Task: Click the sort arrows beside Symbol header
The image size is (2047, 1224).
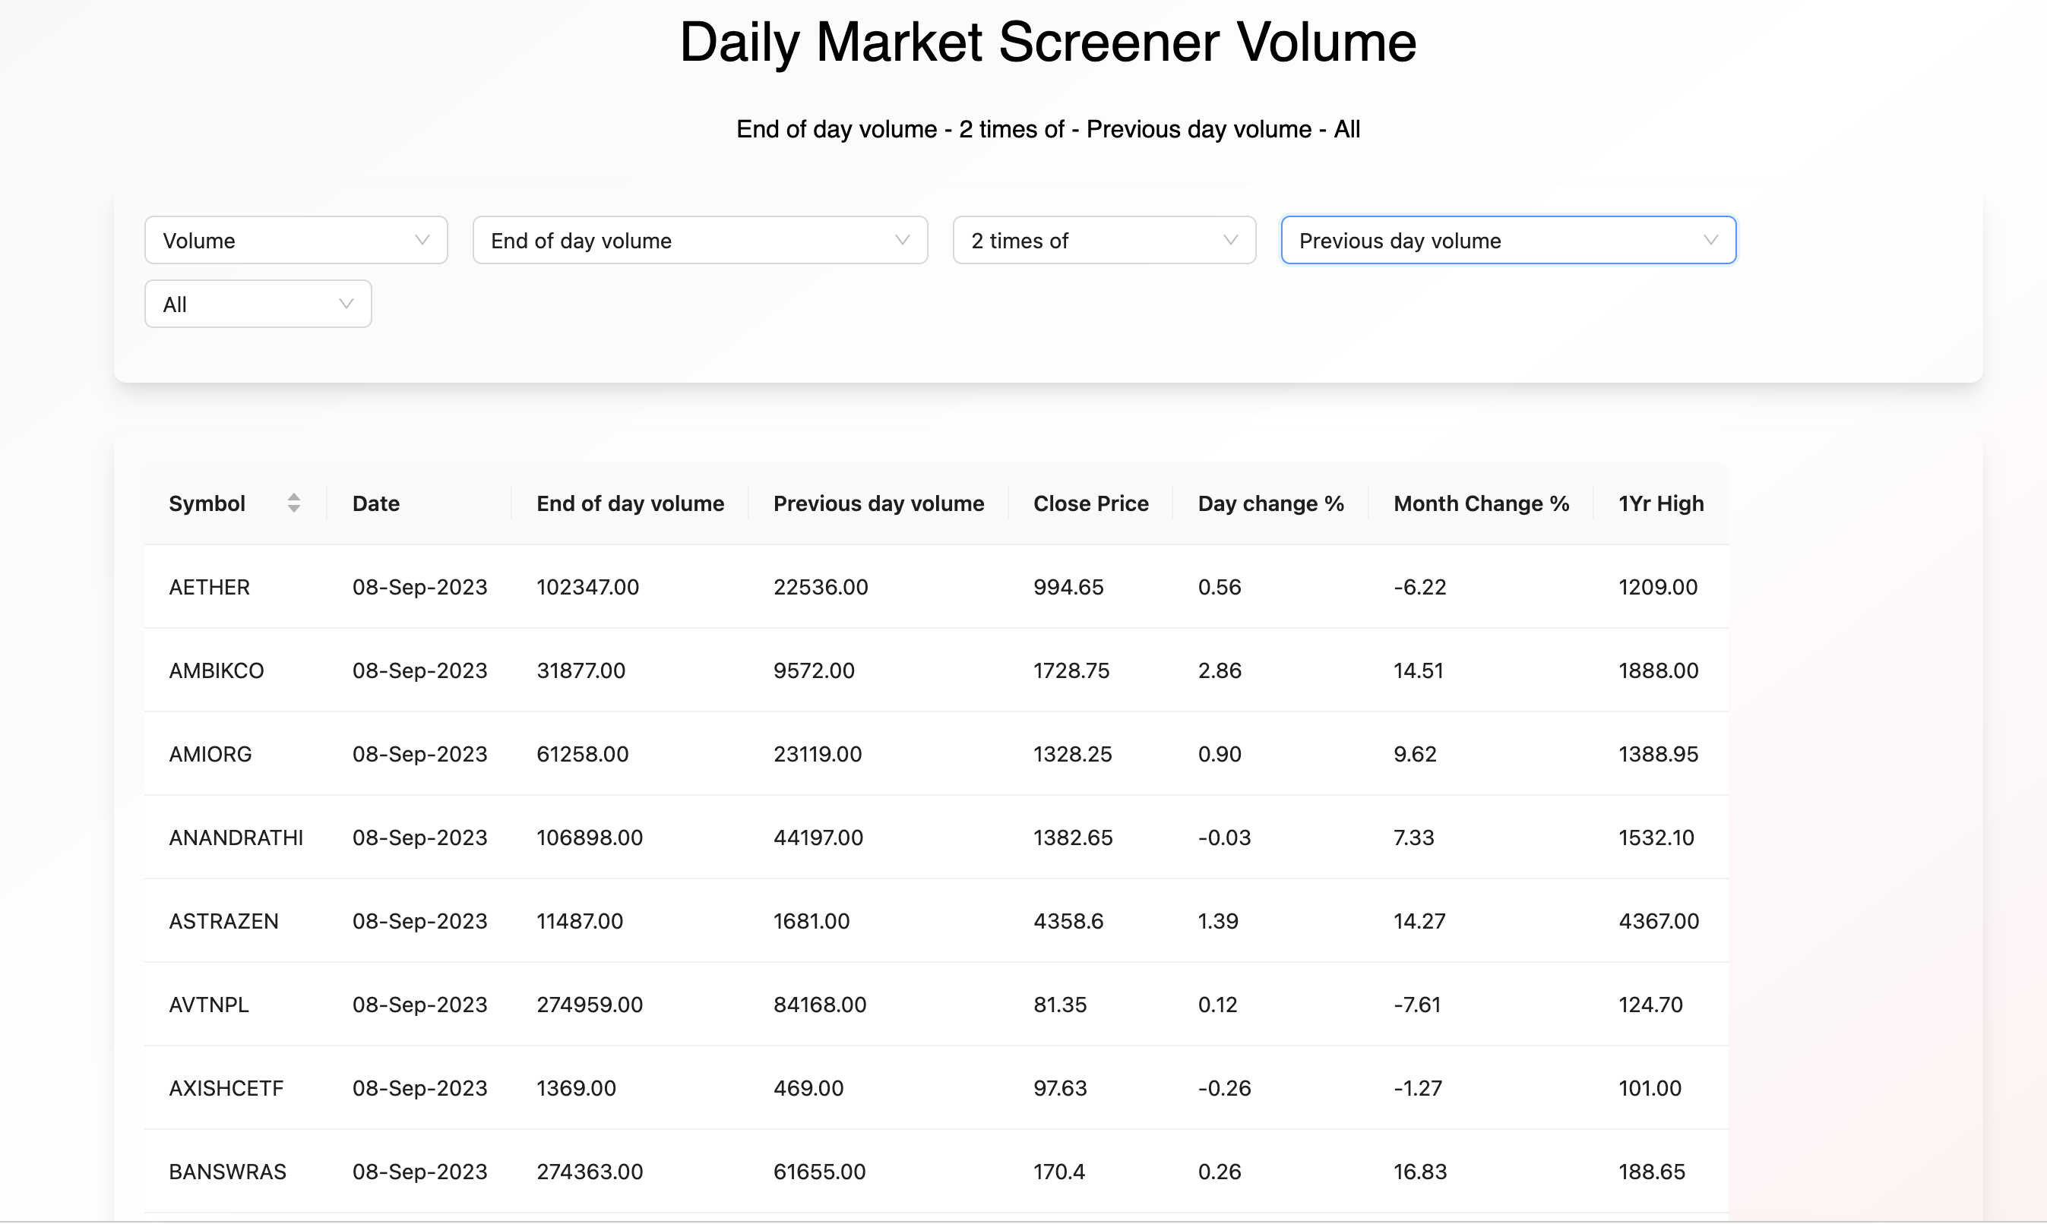Action: pos(295,503)
